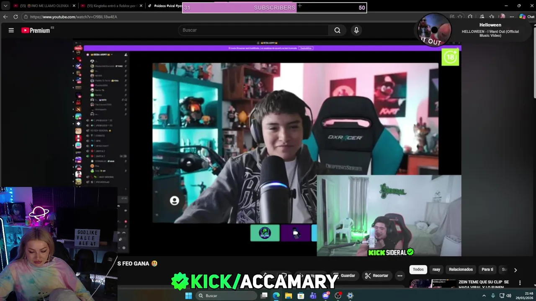Select the raay filter chip
The height and width of the screenshot is (301, 536).
(436, 270)
